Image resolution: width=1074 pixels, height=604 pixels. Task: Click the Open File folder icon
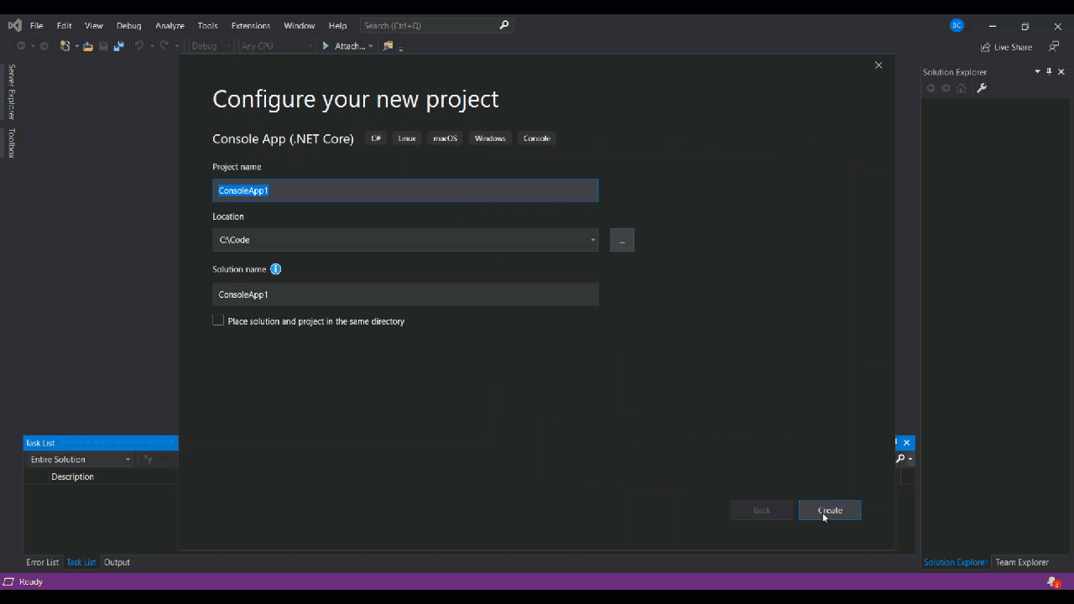coord(88,46)
